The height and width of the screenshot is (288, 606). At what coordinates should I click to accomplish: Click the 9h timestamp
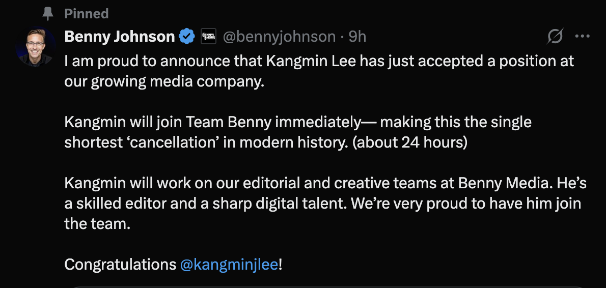(357, 37)
